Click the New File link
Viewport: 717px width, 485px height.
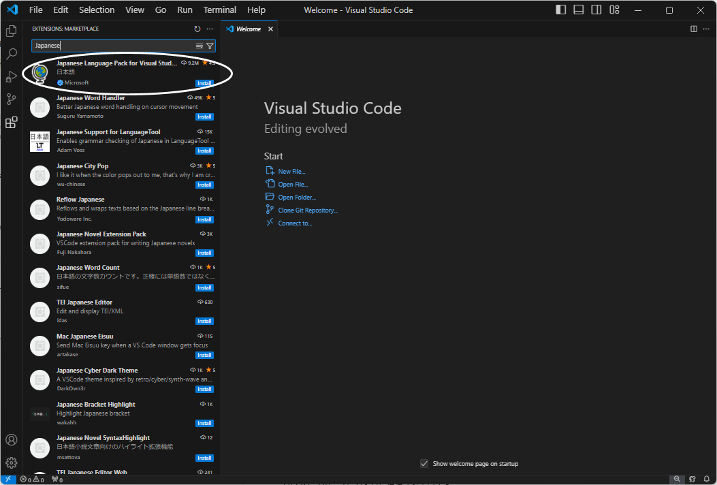pyautogui.click(x=291, y=171)
